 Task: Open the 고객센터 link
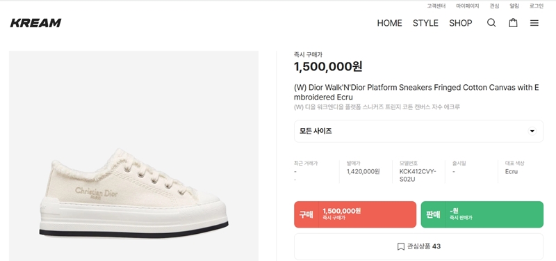coord(436,6)
